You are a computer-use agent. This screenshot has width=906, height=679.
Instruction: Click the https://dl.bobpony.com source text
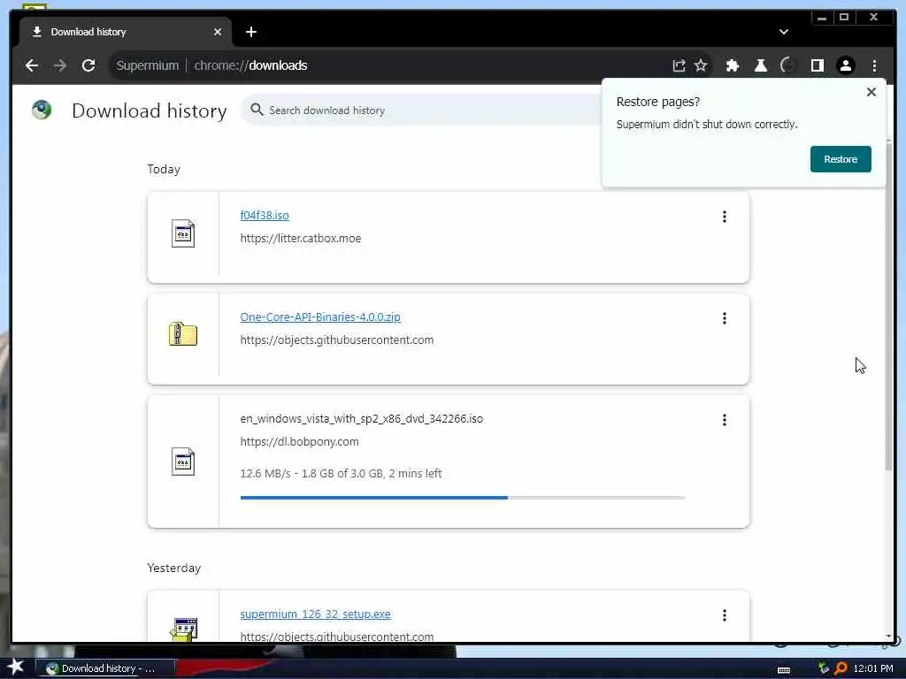click(299, 441)
